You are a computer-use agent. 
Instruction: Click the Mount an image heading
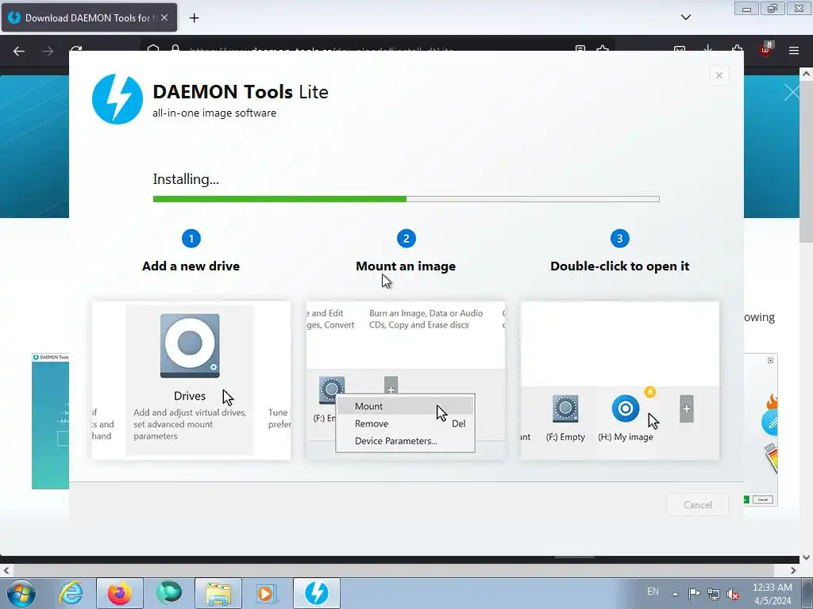(x=406, y=266)
